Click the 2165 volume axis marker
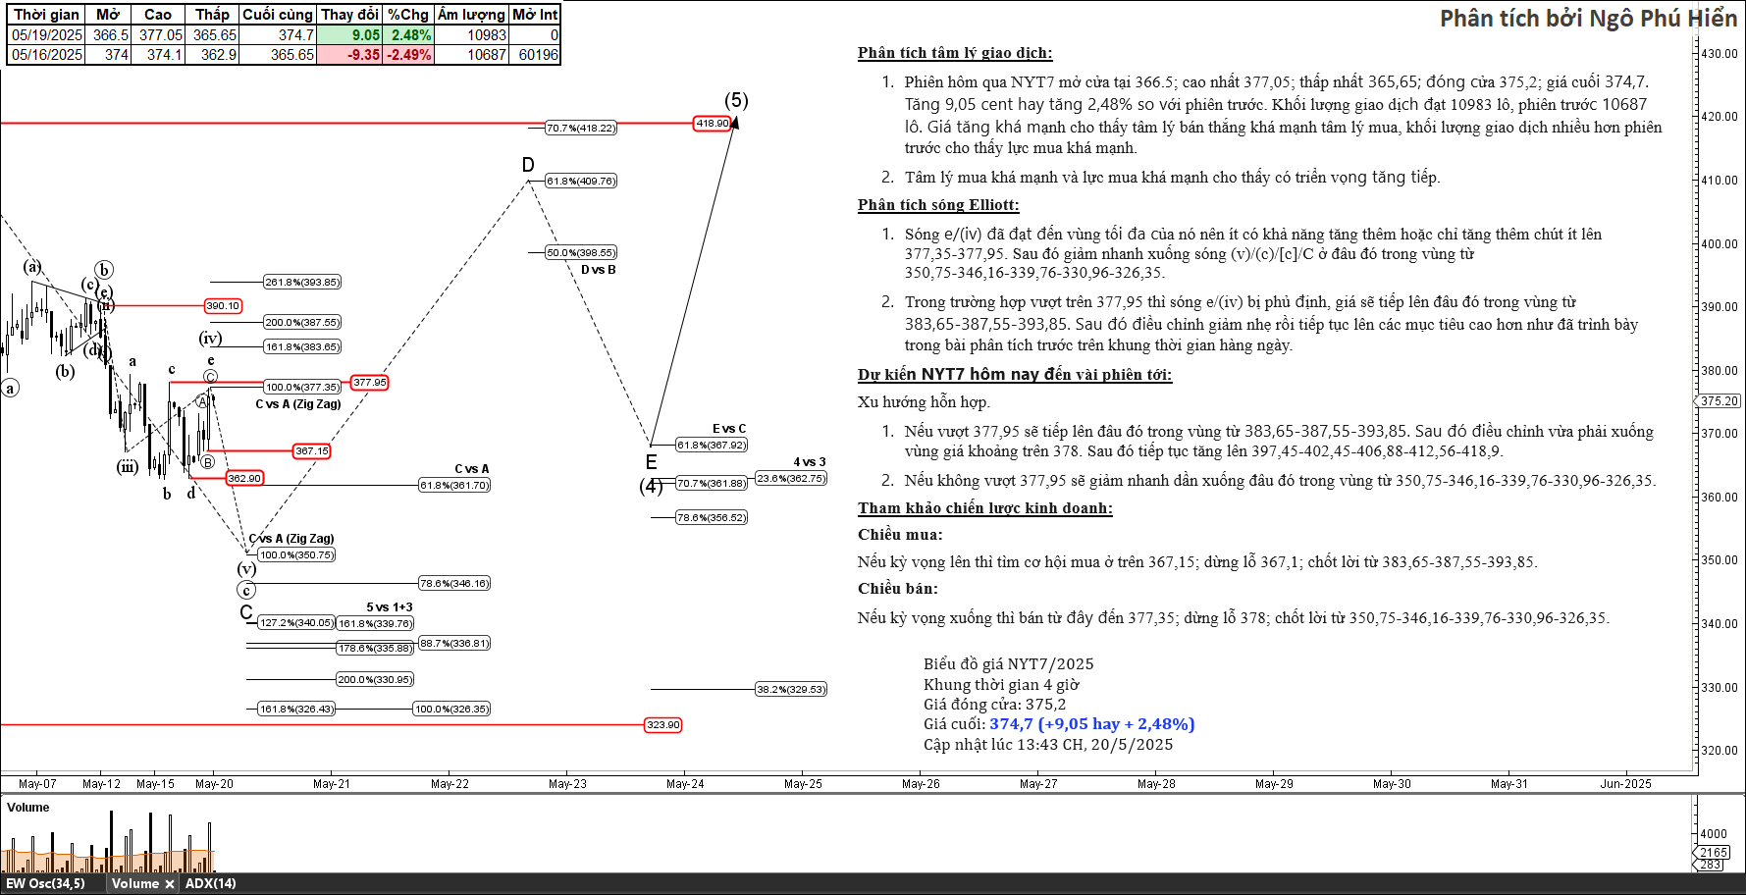Image resolution: width=1746 pixels, height=895 pixels. (1714, 852)
